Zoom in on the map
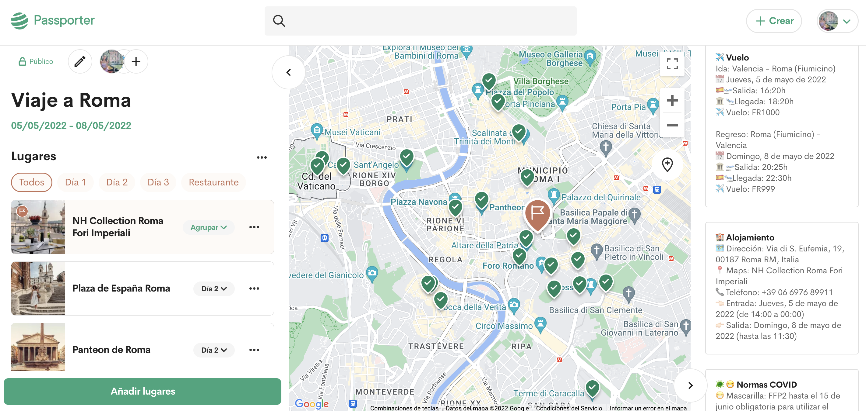The height and width of the screenshot is (411, 866). [672, 100]
